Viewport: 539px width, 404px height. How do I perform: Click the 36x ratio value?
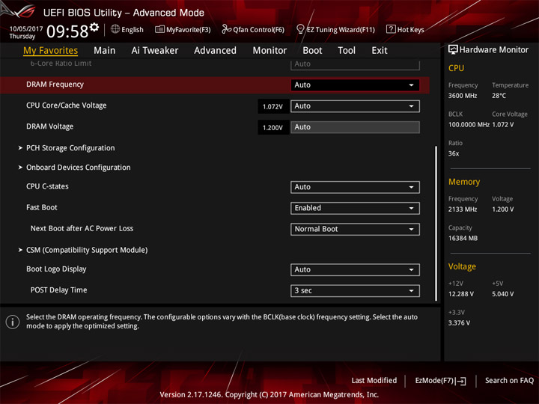(x=454, y=153)
